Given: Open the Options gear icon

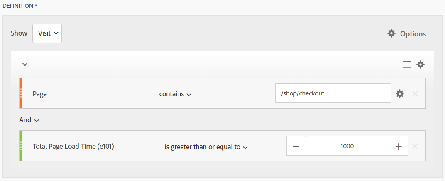Looking at the screenshot, I should pyautogui.click(x=391, y=33).
